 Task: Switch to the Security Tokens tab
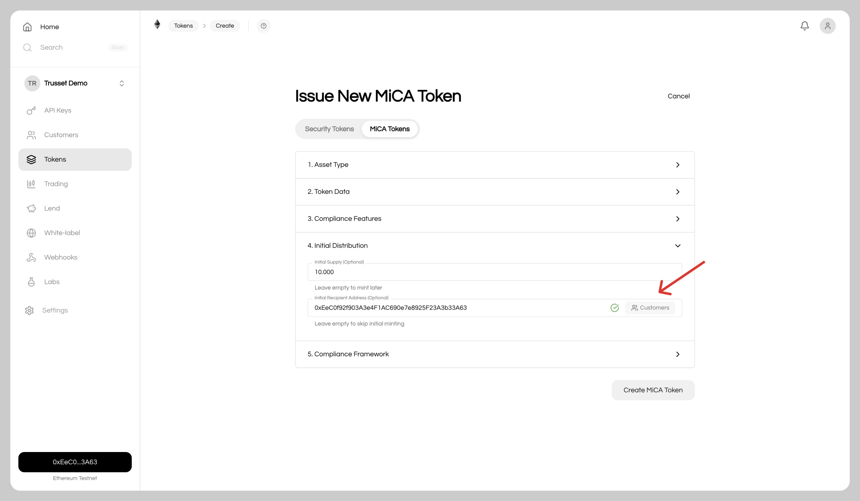coord(329,129)
